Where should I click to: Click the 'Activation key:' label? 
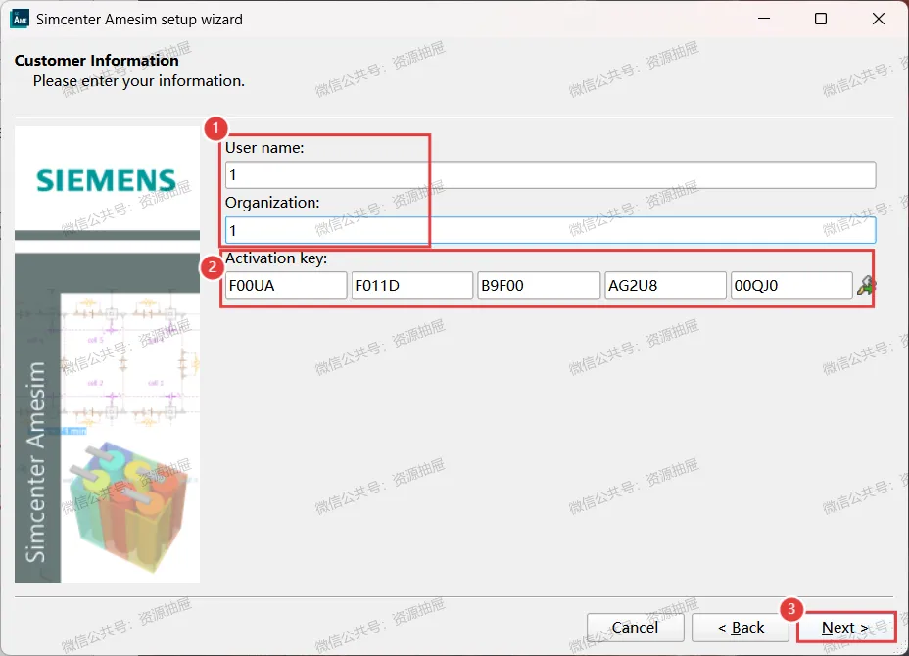[276, 258]
